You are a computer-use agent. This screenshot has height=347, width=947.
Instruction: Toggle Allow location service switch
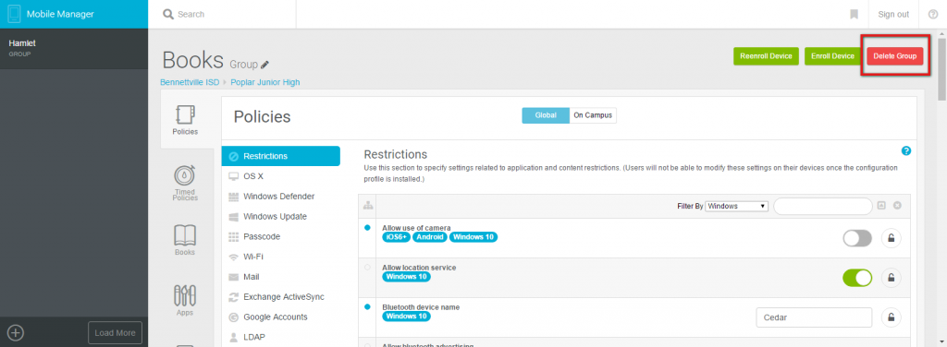857,278
